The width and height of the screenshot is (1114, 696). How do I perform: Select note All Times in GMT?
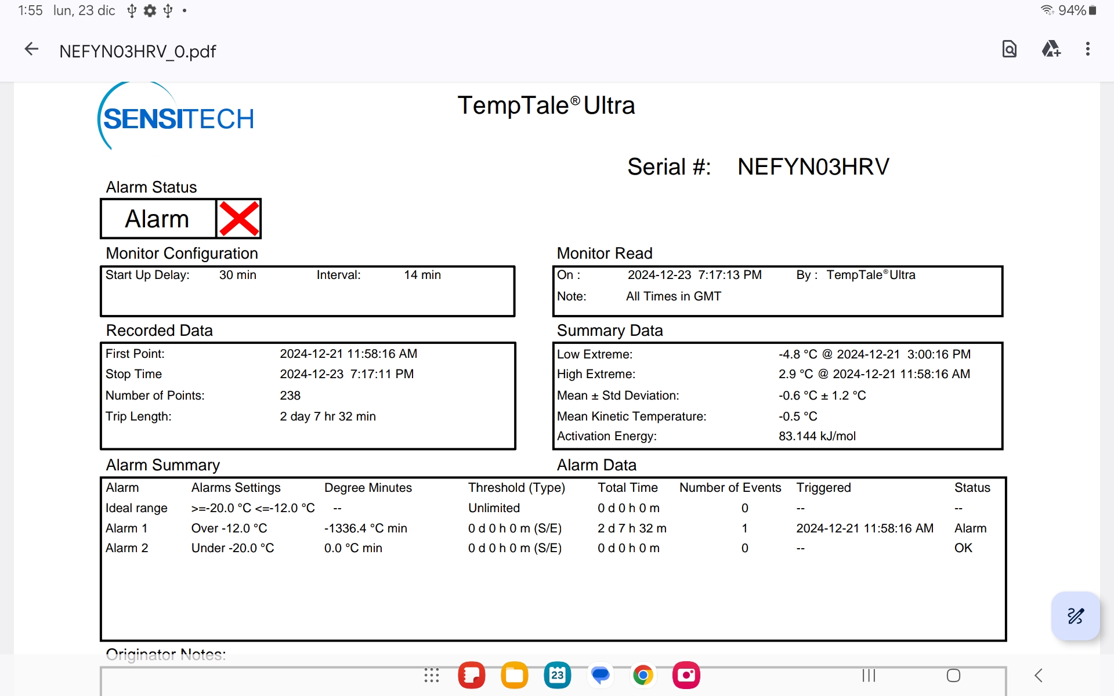click(674, 296)
